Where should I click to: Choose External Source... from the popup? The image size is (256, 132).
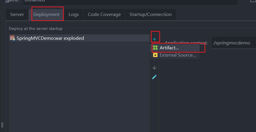point(178,55)
